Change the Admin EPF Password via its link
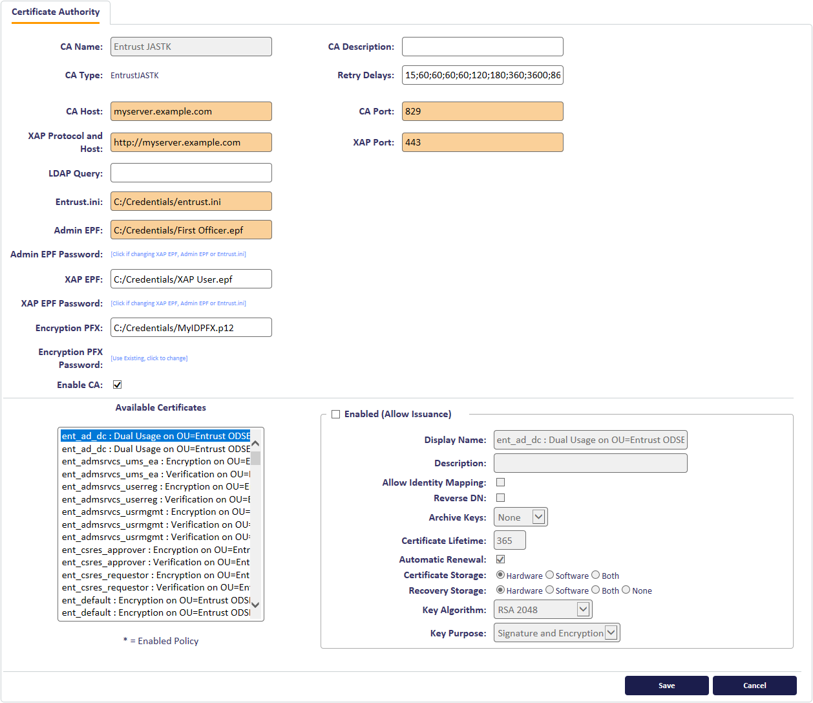This screenshot has width=813, height=703. [178, 254]
